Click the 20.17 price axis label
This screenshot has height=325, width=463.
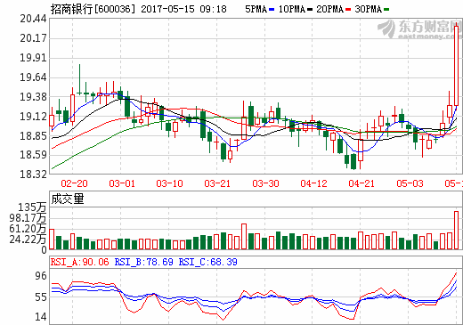click(x=33, y=38)
